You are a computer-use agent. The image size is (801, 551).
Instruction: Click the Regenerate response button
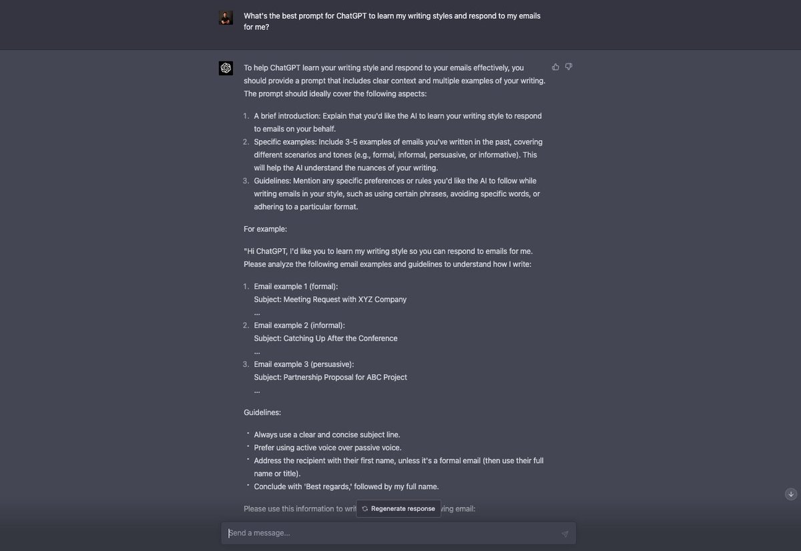[398, 508]
